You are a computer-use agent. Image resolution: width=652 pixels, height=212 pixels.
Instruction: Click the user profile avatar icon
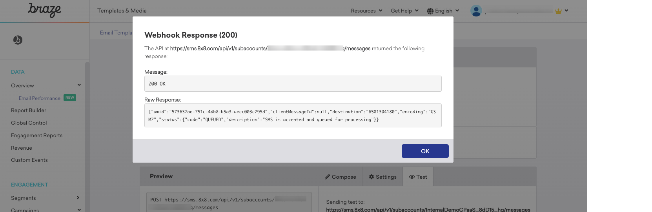click(x=476, y=11)
